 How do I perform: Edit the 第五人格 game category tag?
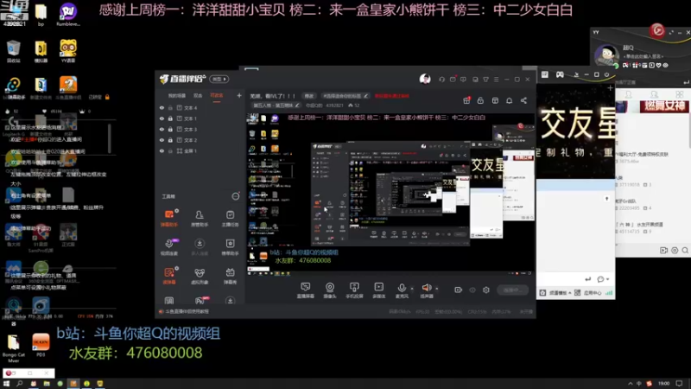pyautogui.click(x=276, y=105)
